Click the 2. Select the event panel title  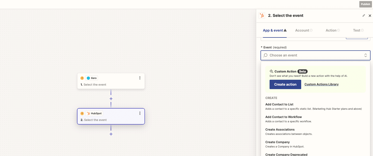point(286,16)
